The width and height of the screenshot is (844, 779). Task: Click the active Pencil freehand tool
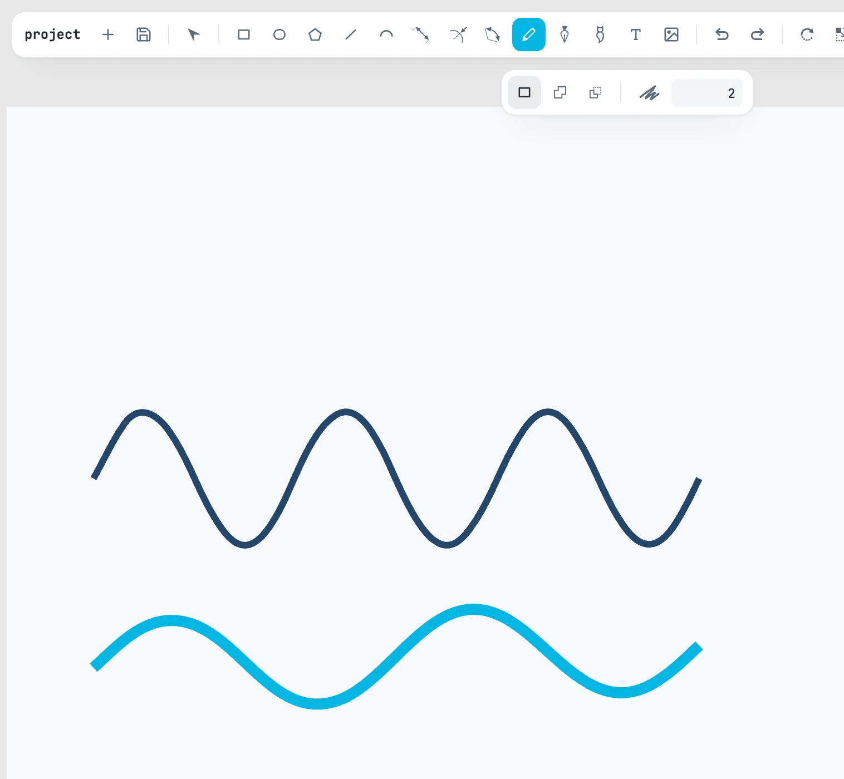click(x=529, y=34)
